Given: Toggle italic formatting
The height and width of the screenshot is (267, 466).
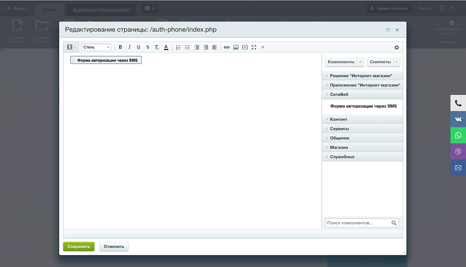Looking at the screenshot, I should tap(129, 47).
